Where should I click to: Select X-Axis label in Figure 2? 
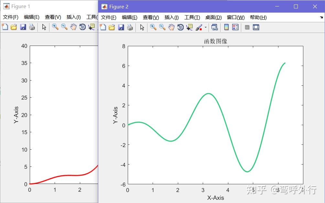(216, 198)
